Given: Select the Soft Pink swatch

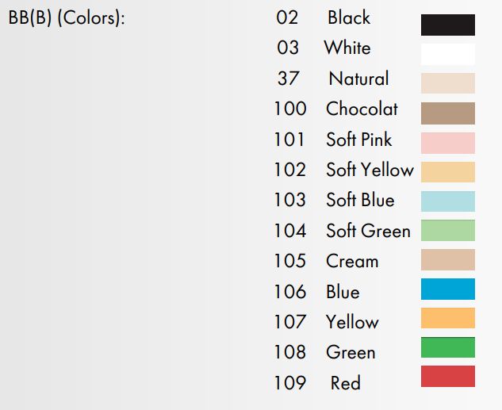Looking at the screenshot, I should pyautogui.click(x=447, y=143).
